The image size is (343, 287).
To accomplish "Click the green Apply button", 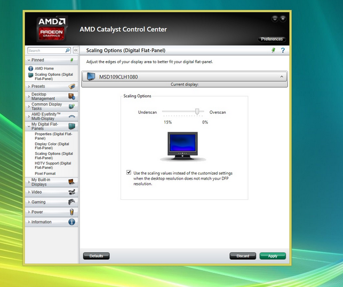I will click(273, 256).
